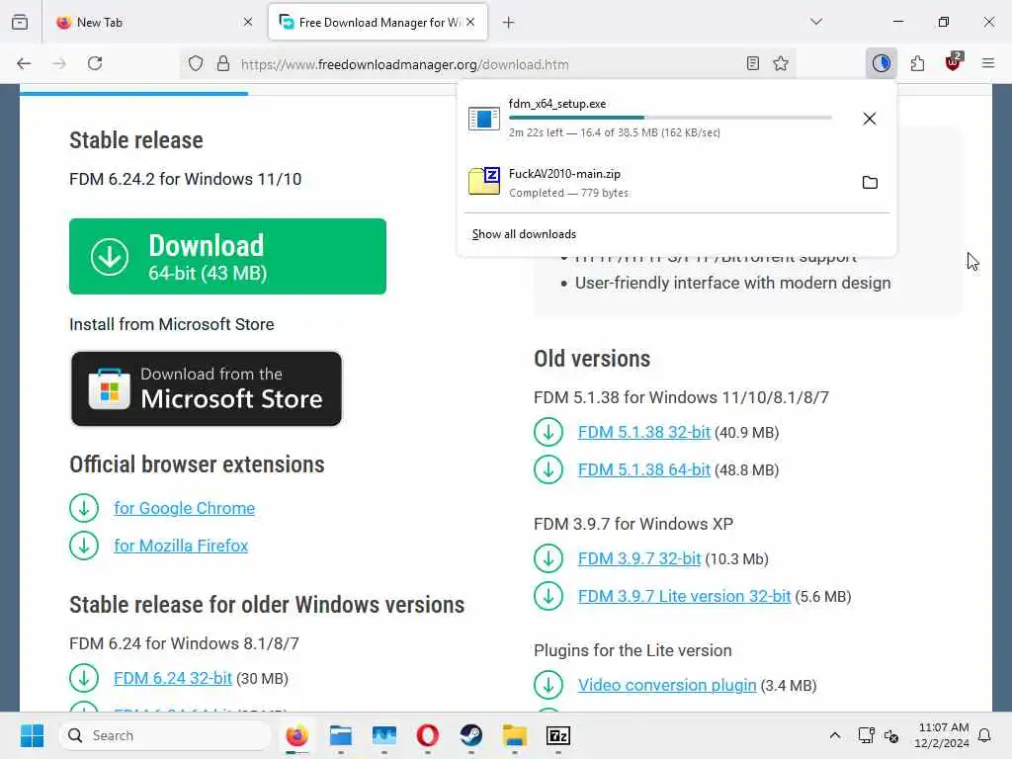Download FDM 3.9.7 Lite version 32-bit
Screen dimensions: 1012x759
tap(684, 596)
